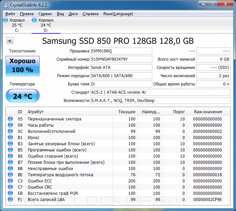Viewport: 236px width, 211px height.
Task: Click Всего хост-записей value 0 GB
Action: pos(213,59)
